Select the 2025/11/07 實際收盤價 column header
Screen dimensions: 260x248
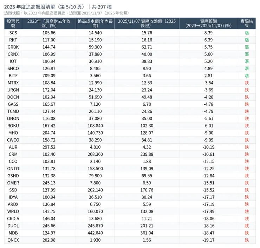tap(147, 24)
